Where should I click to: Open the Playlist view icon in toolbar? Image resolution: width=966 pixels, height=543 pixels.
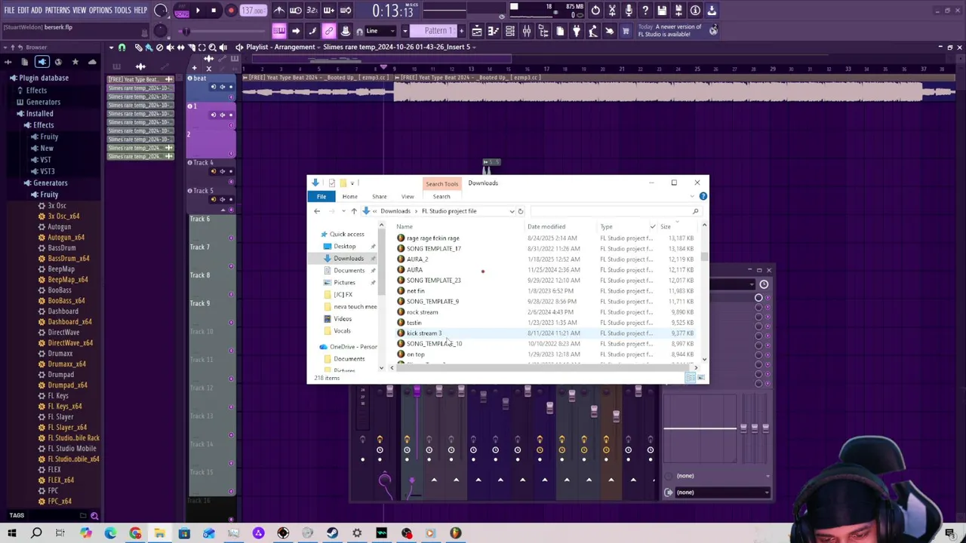tap(477, 31)
